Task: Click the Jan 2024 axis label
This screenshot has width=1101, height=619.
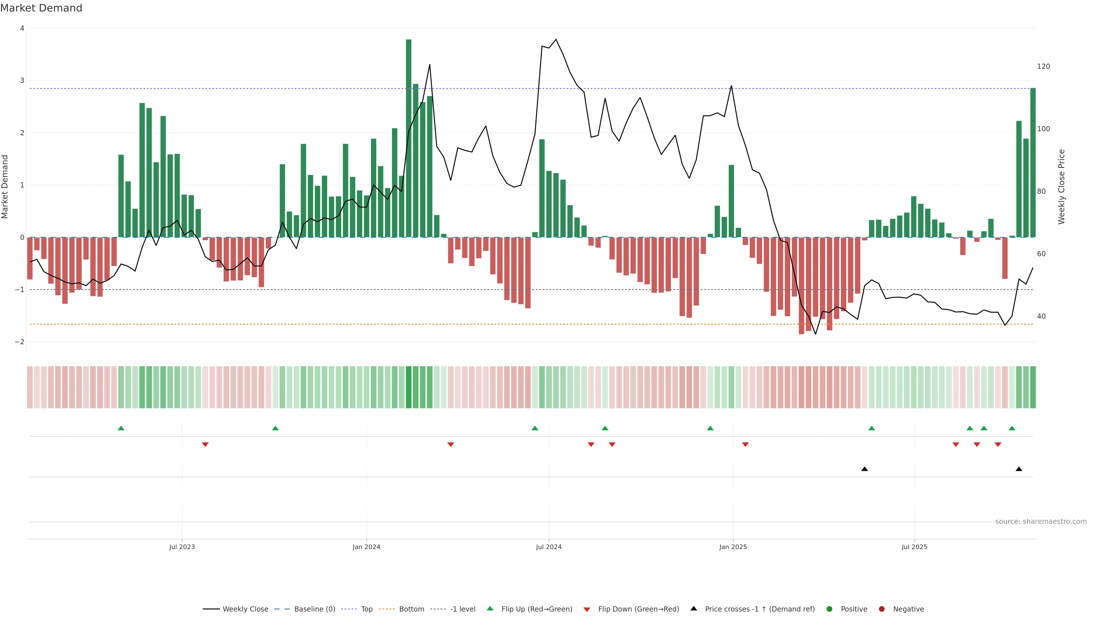Action: [366, 547]
